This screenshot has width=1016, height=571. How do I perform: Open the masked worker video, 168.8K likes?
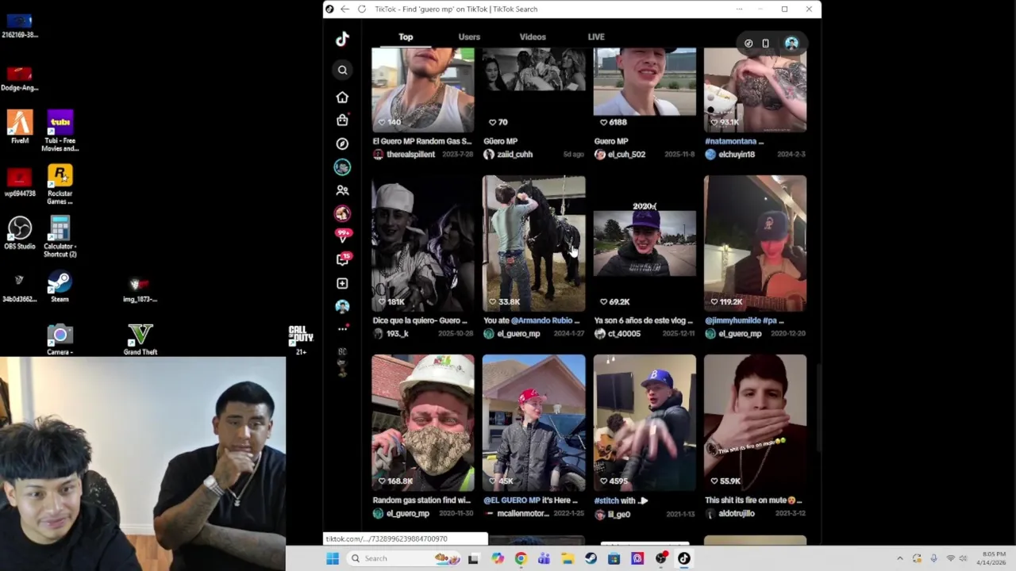423,423
